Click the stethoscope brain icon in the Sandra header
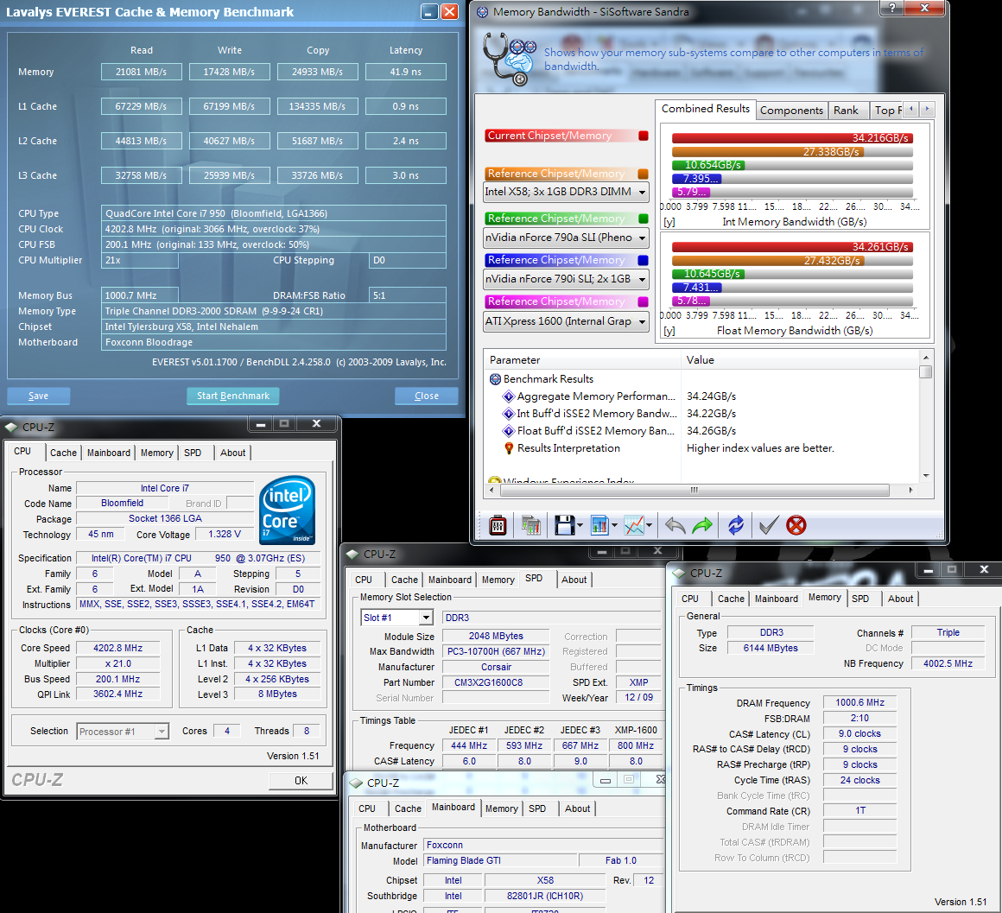This screenshot has width=1002, height=913. coord(510,59)
